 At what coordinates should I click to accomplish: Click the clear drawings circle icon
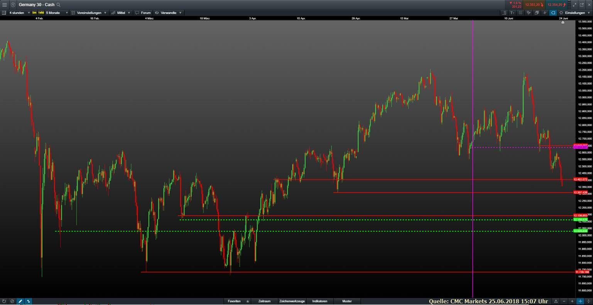click(12, 301)
